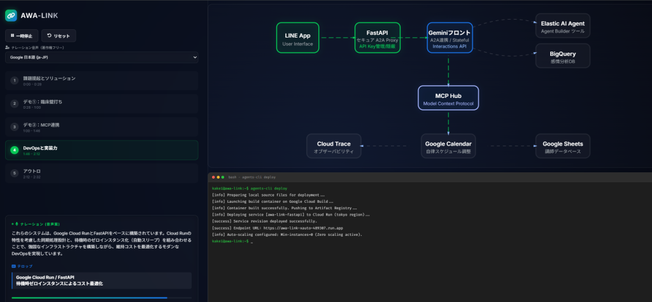Click the blue テロップ caption icon
This screenshot has height=302, width=652.
[x=14, y=266]
